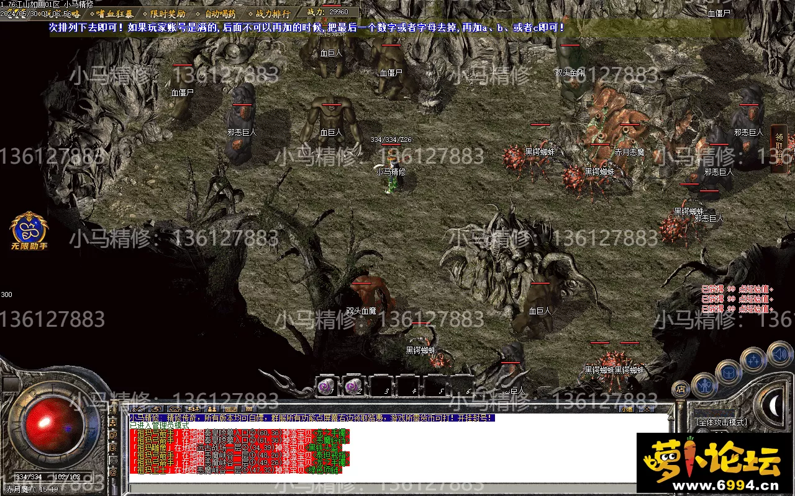Click the chat line mentioning 绿色项链
Image resolution: width=795 pixels, height=496 pixels.
click(x=236, y=471)
